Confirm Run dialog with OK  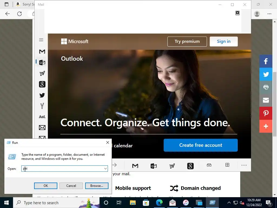pyautogui.click(x=45, y=186)
